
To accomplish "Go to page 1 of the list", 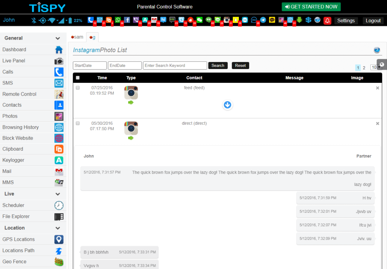I will click(358, 68).
